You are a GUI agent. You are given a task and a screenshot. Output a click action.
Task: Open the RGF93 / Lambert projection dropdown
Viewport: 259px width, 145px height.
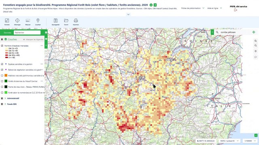tap(229, 141)
